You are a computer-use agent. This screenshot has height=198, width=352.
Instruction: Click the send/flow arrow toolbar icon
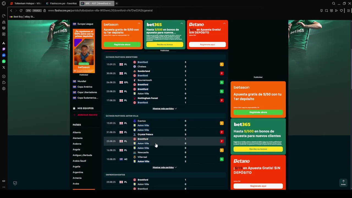[x=336, y=10]
